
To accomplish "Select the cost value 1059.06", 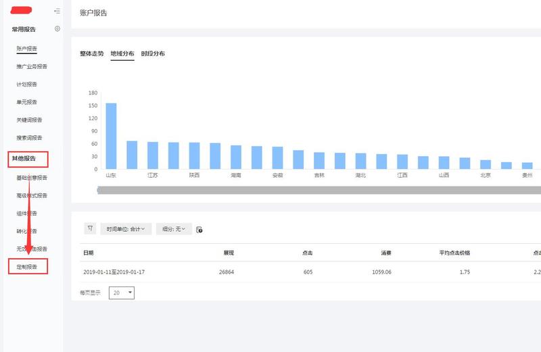I will tap(381, 272).
